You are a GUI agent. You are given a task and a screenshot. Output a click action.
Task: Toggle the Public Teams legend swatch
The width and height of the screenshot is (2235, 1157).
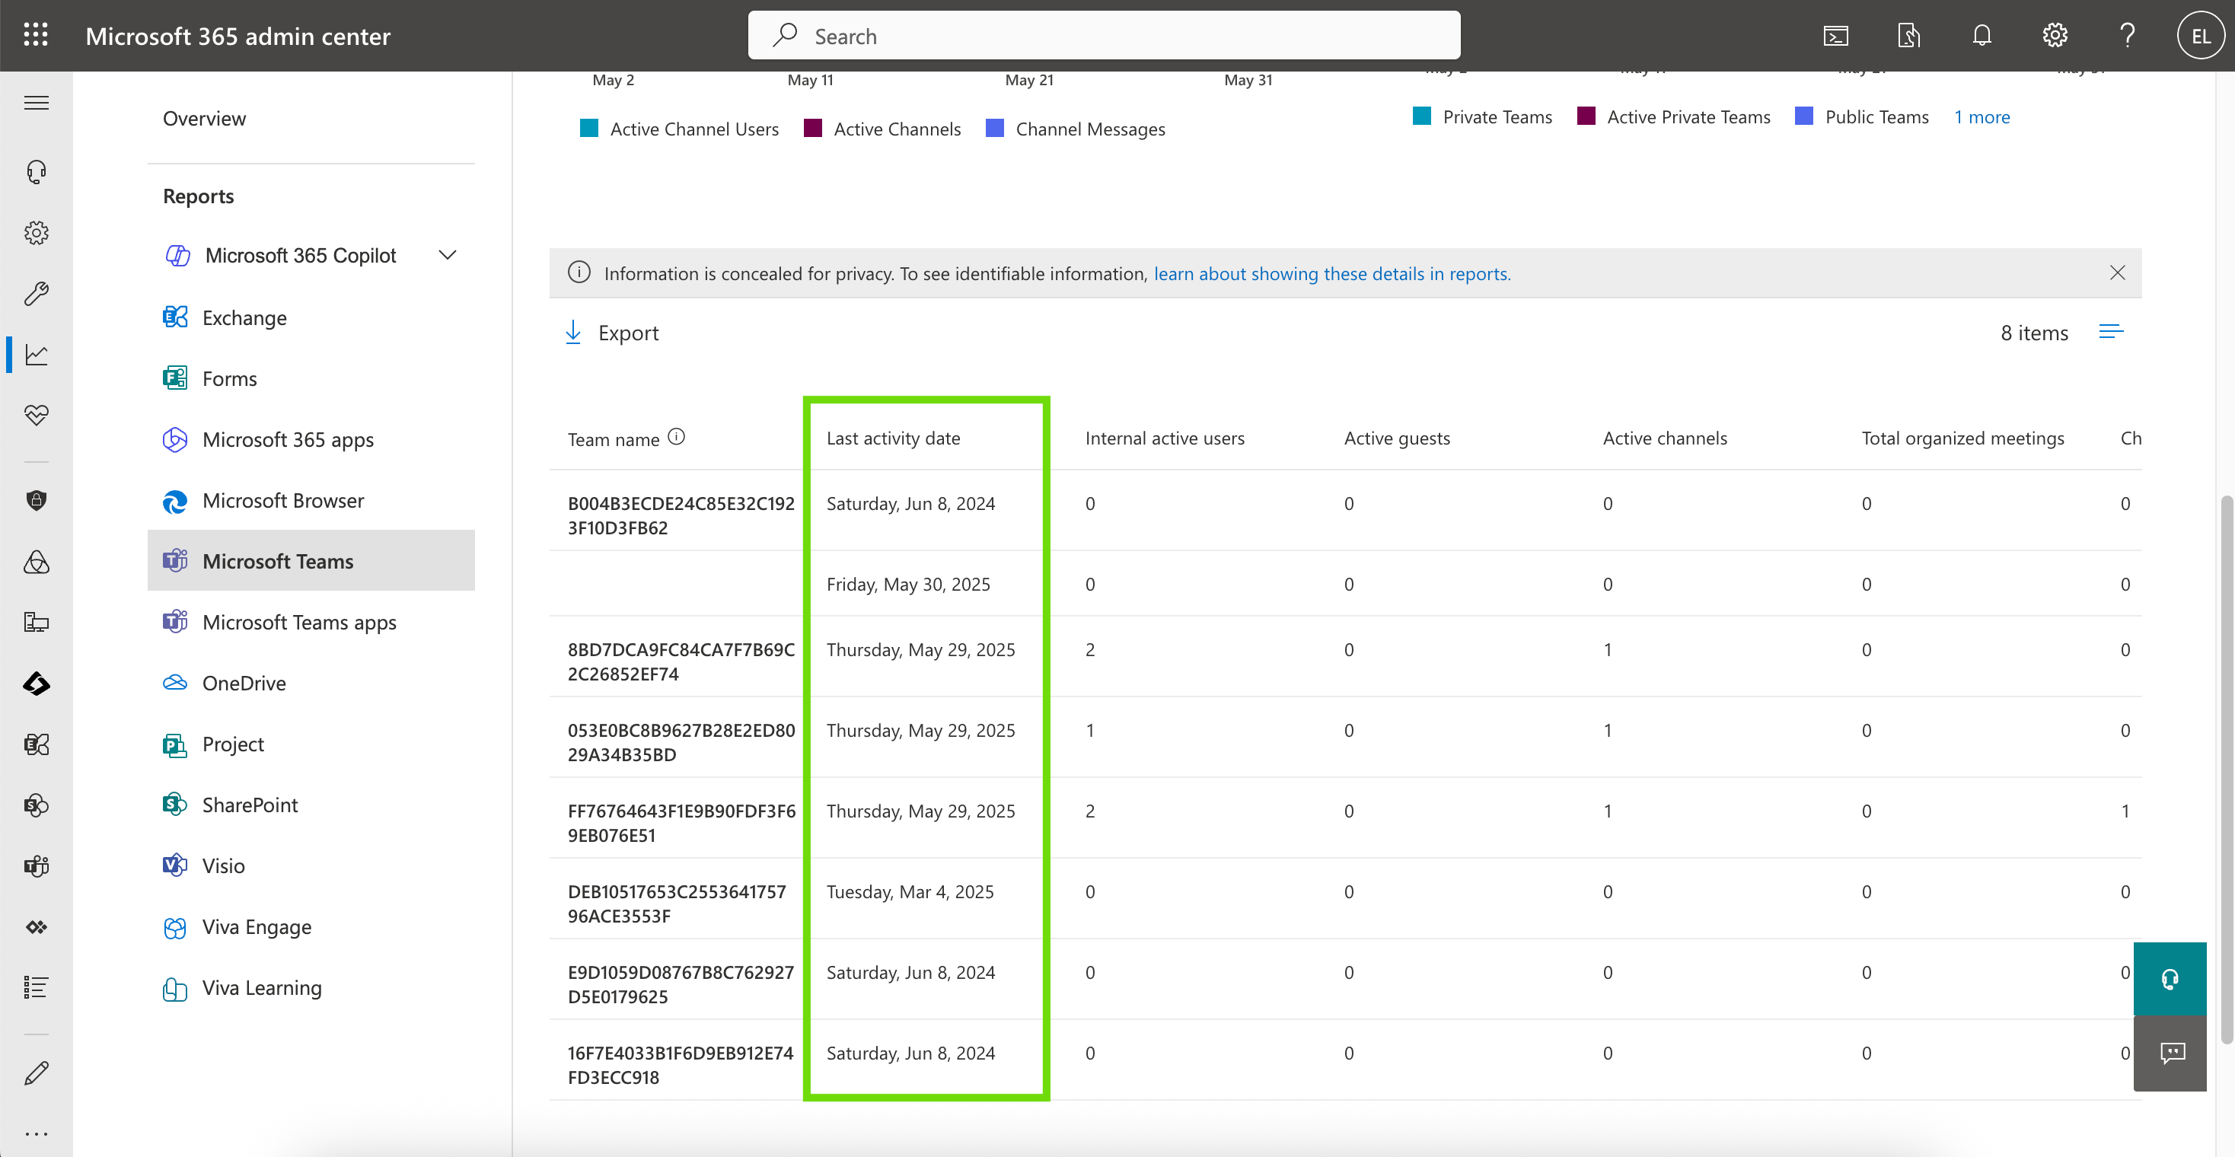[1804, 116]
